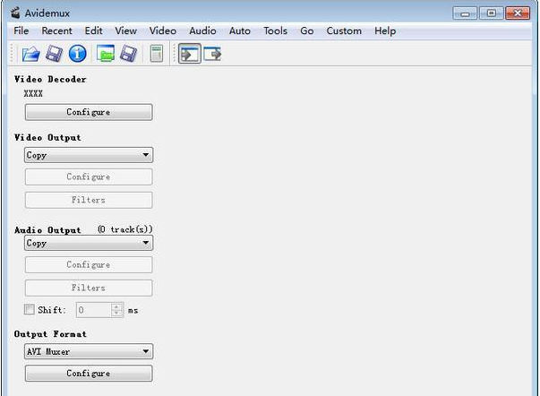Click the (0 track(s)) audio label
The image size is (540, 396).
point(125,229)
